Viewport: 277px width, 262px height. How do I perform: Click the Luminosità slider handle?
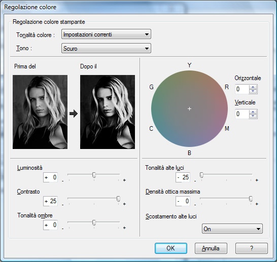94,175
